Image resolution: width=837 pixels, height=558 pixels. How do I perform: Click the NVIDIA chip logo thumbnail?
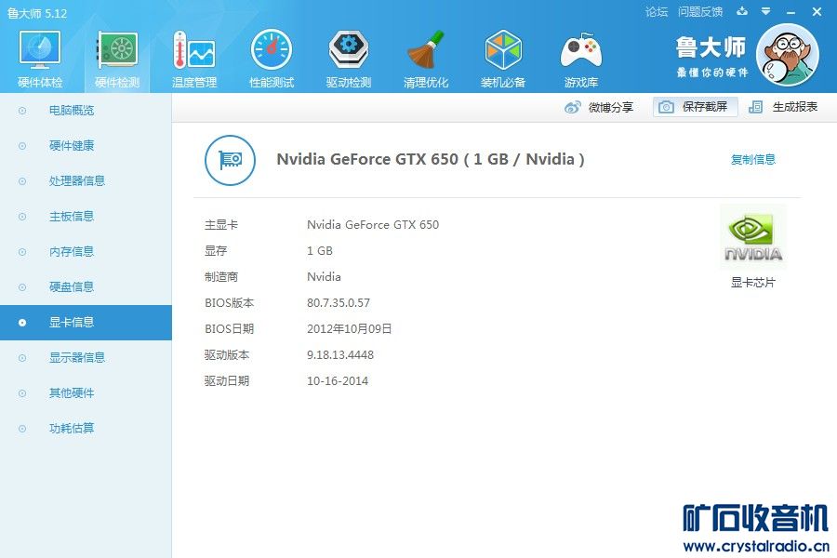coord(753,238)
